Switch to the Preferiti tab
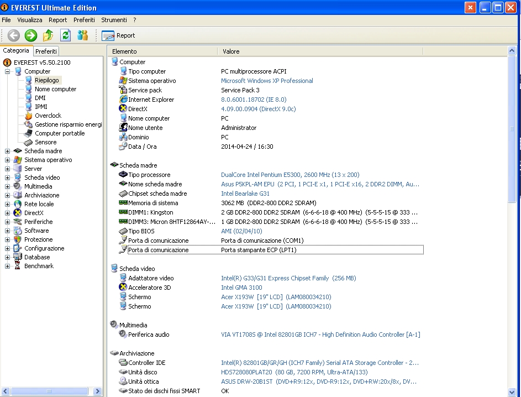This screenshot has height=397, width=521. point(46,51)
